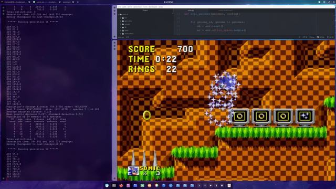Select the Project panel header tab in Atom
The width and height of the screenshot is (336, 189).
tap(145, 10)
